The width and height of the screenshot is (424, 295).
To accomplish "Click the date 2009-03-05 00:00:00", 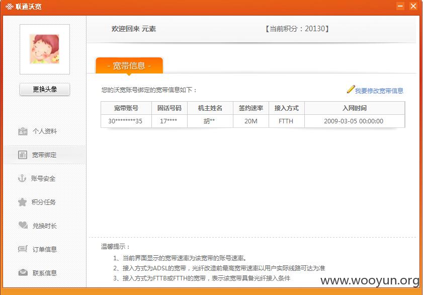I will [x=354, y=121].
